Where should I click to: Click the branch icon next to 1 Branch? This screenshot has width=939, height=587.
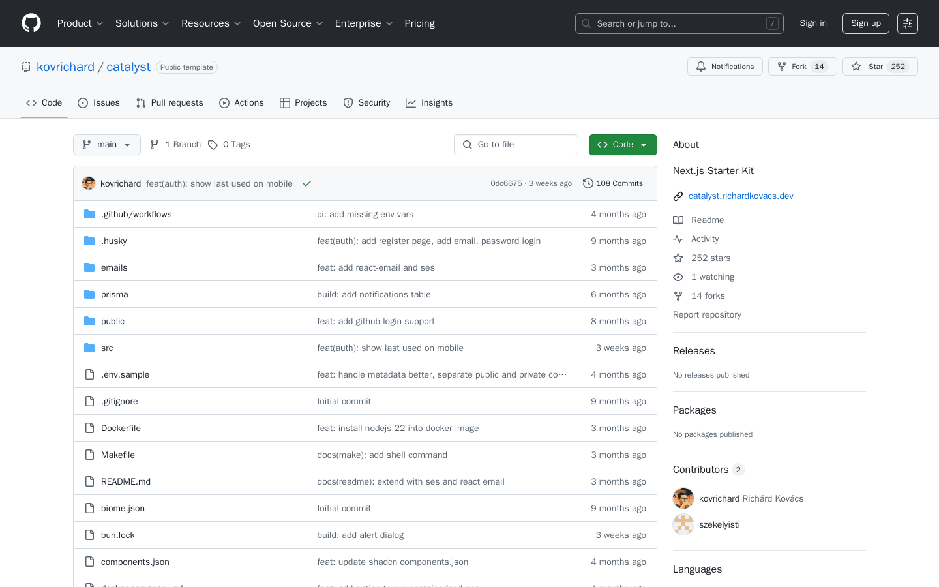(155, 145)
